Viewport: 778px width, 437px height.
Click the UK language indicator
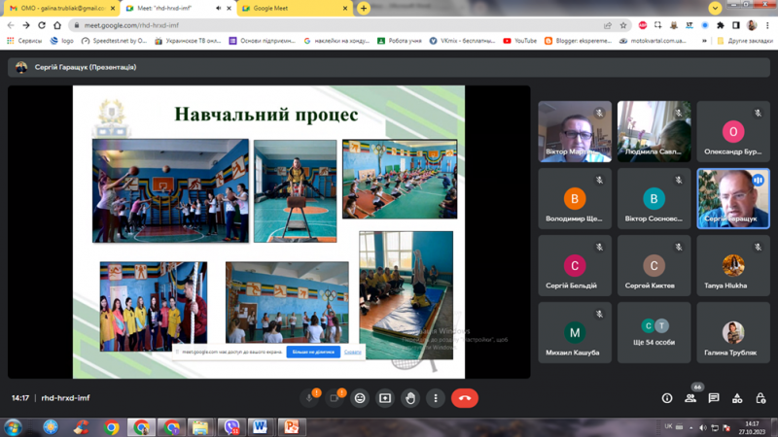tap(668, 426)
